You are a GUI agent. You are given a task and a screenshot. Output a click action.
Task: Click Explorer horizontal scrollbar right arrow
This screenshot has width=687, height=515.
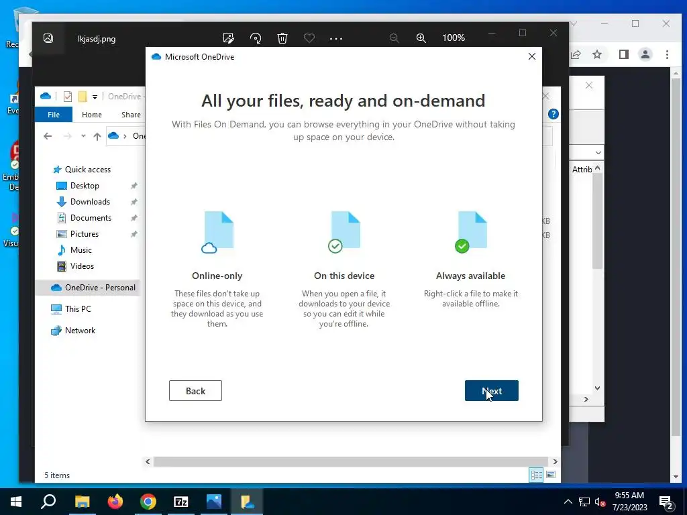[x=555, y=461]
